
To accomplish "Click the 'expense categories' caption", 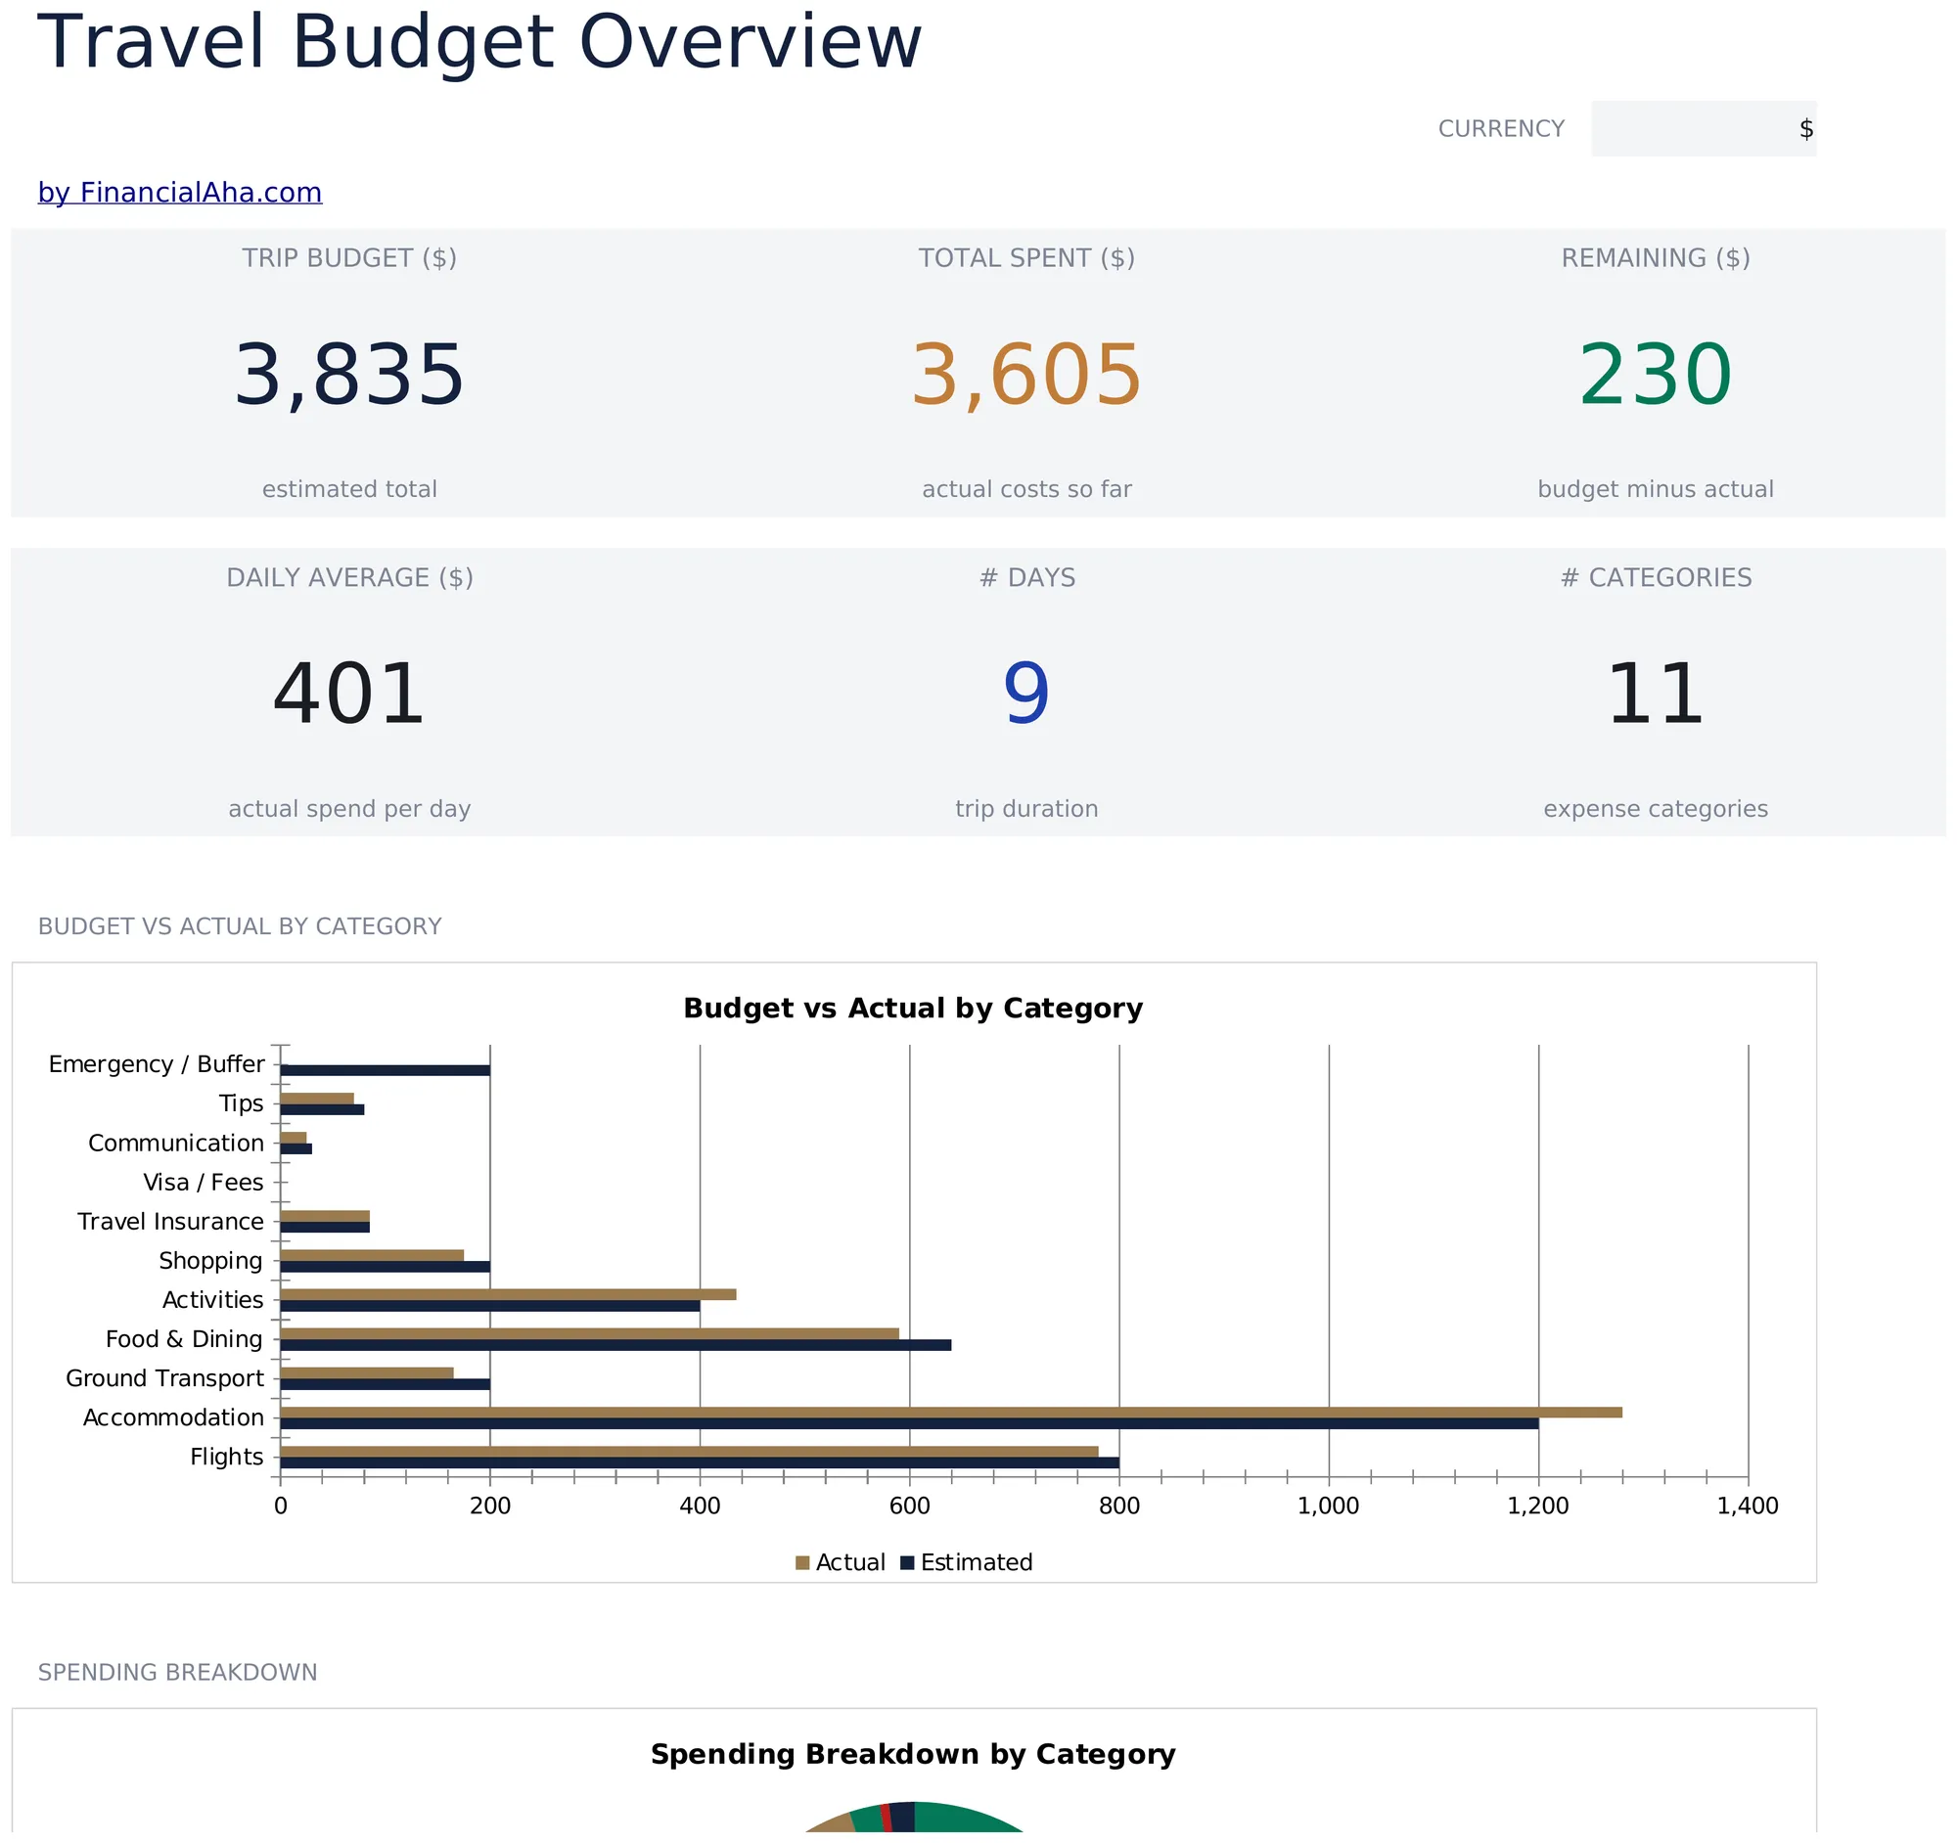I will pyautogui.click(x=1656, y=810).
